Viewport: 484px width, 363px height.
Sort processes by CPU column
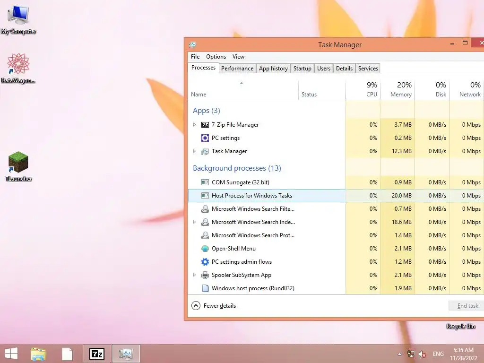[x=363, y=90]
